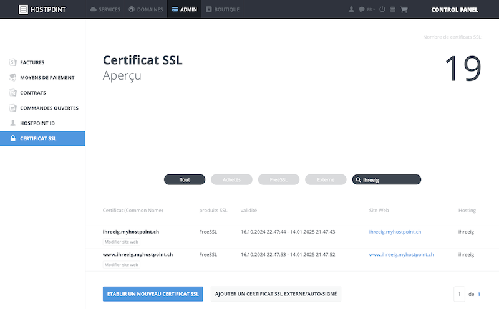The image size is (499, 309).
Task: Open the chat speech bubble icon
Action: point(362,9)
